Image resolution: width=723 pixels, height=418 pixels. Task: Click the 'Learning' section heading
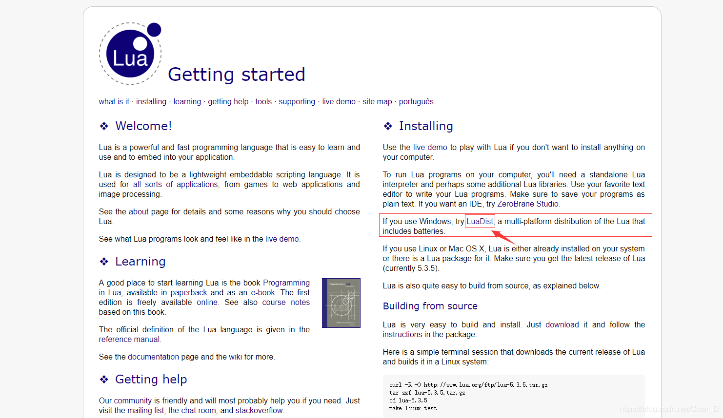pos(141,261)
